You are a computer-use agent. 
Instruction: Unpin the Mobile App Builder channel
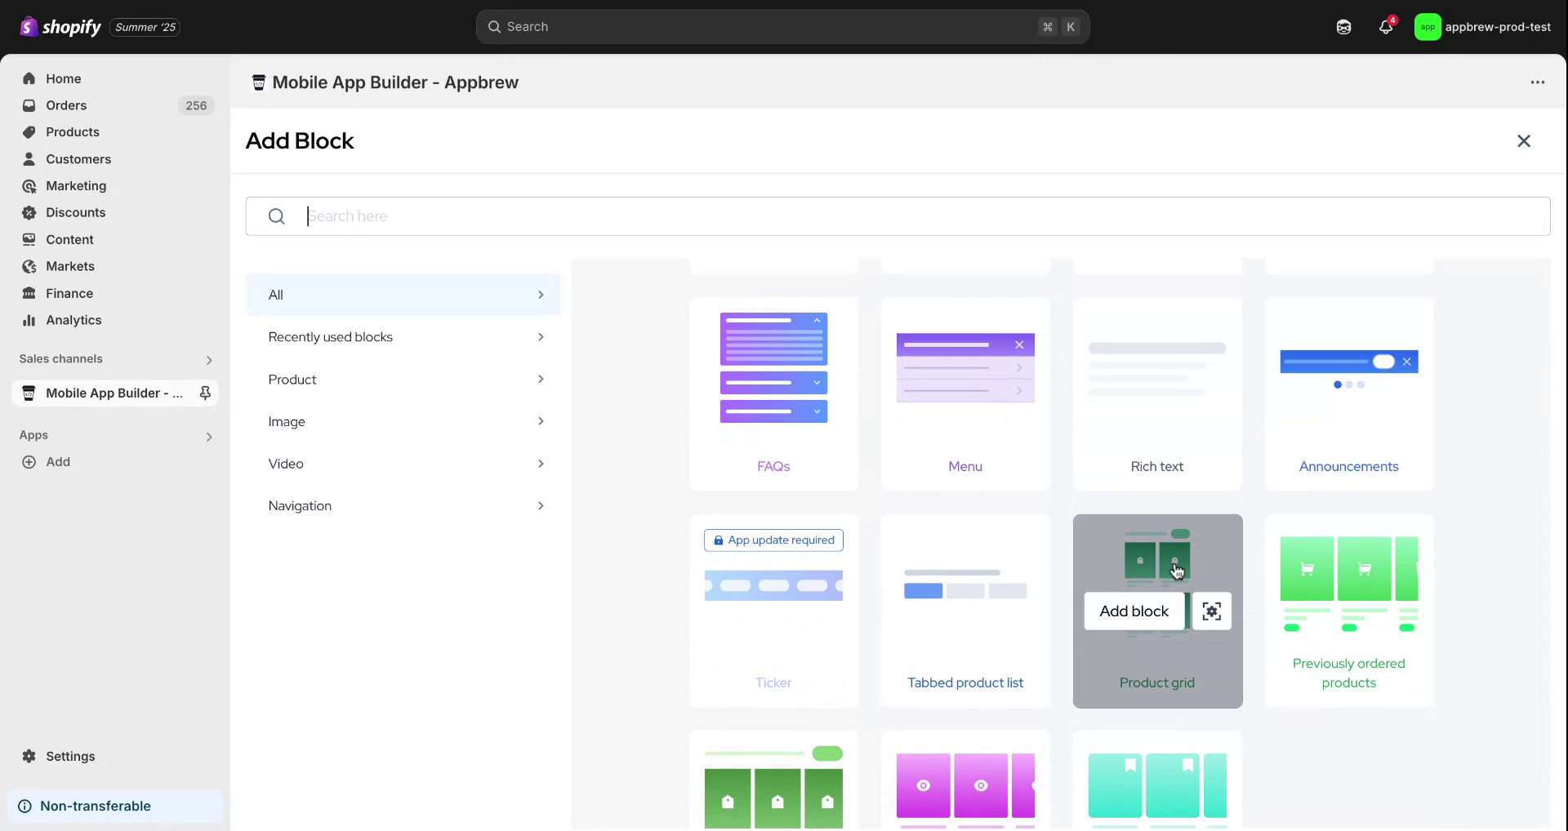click(x=205, y=393)
